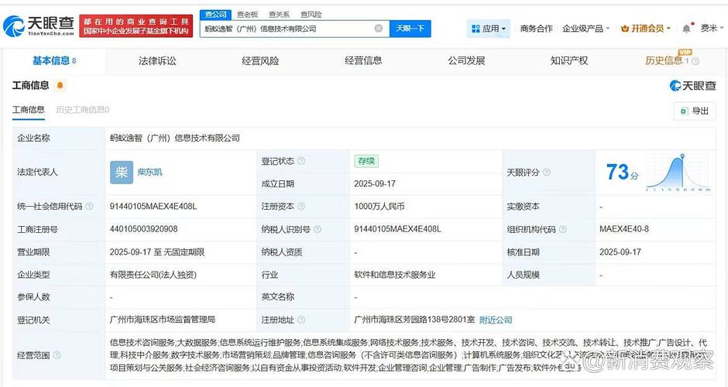Click the help icon beside 历史信息 tab

[x=695, y=61]
